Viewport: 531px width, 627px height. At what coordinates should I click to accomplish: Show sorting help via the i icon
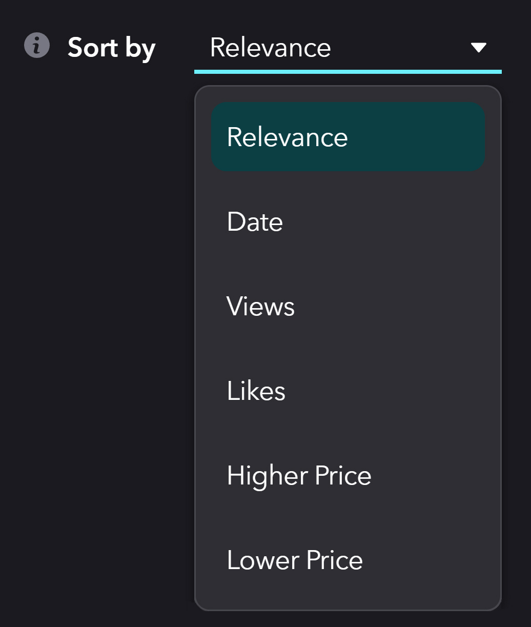37,46
